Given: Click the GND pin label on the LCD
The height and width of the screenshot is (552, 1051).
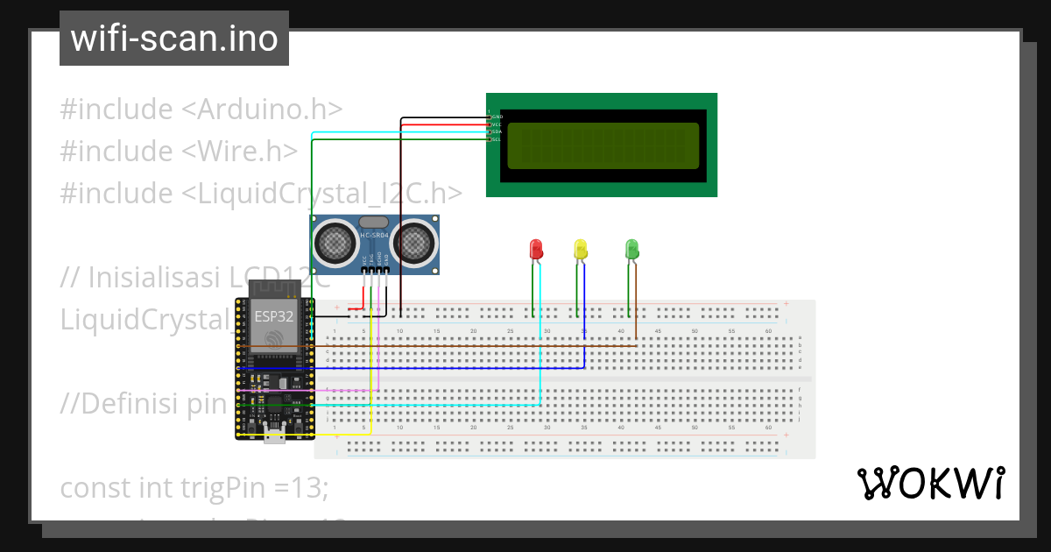Looking at the screenshot, I should click(498, 117).
